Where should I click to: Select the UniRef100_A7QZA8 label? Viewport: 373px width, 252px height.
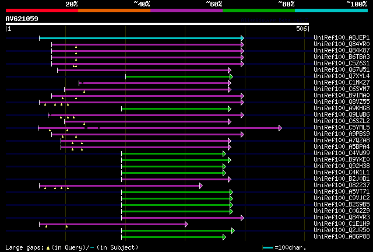click(342, 141)
